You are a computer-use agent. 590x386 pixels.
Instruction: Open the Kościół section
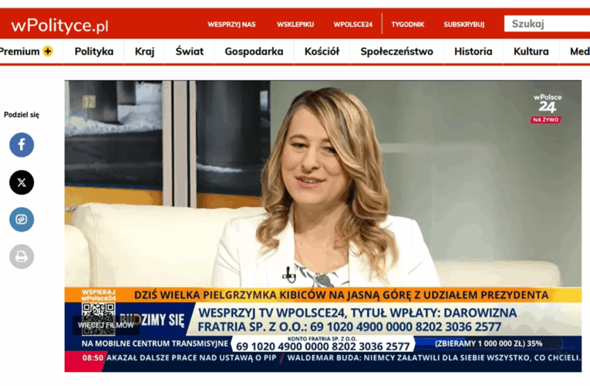(x=322, y=51)
